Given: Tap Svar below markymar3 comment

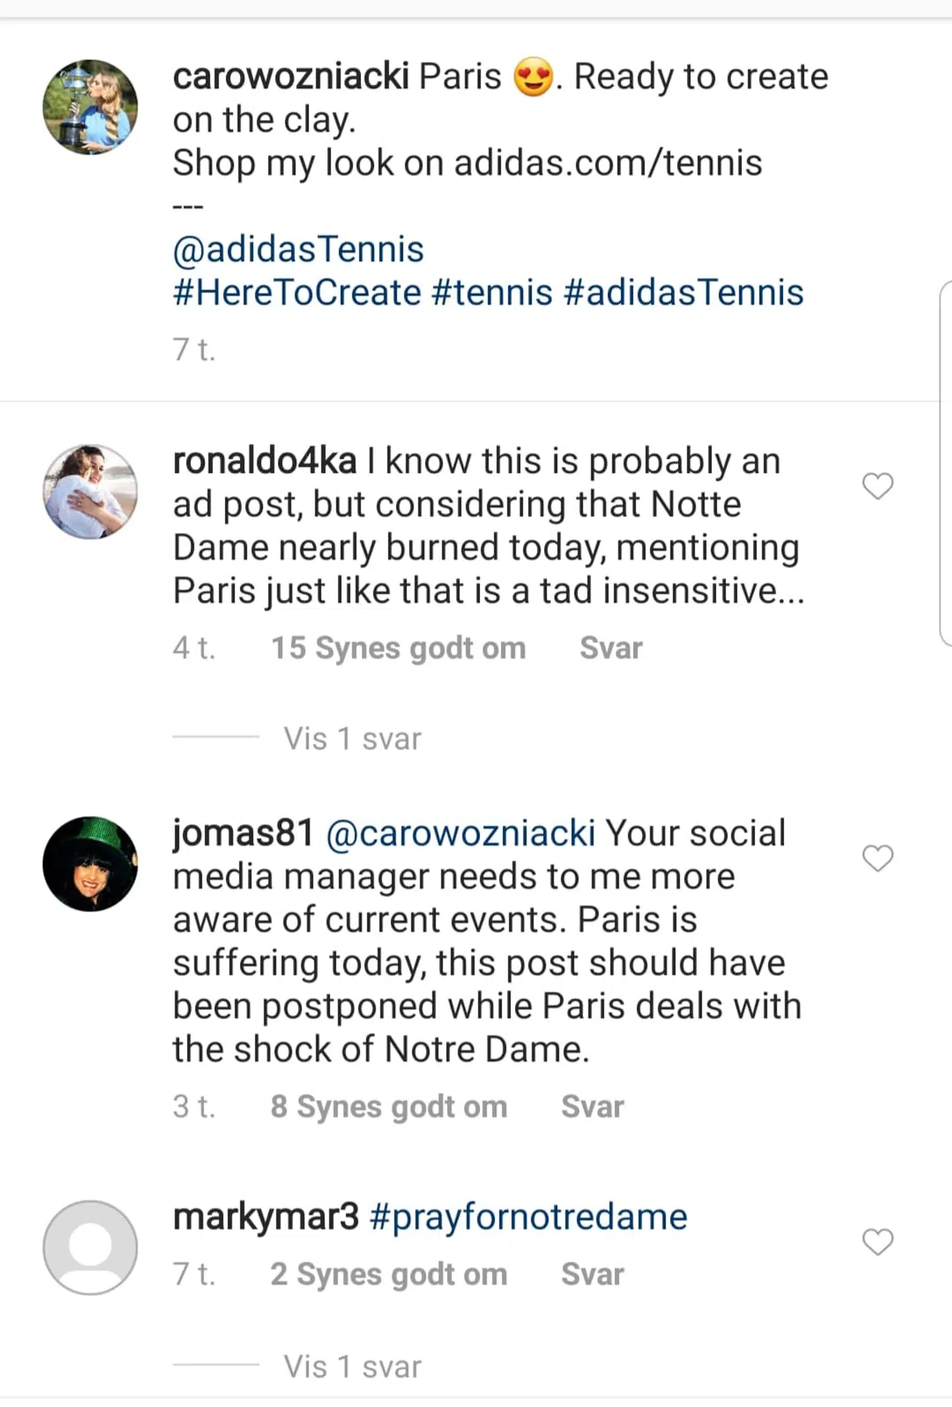Looking at the screenshot, I should point(592,1274).
